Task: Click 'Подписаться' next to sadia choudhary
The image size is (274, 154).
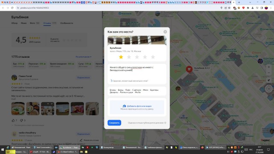Action: click(x=83, y=134)
